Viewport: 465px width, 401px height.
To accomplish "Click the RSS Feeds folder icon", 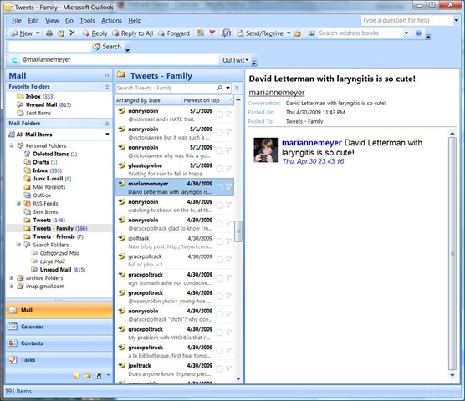I will click(28, 204).
